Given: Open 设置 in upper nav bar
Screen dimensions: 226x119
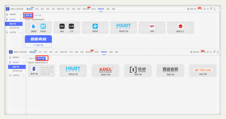Looking at the screenshot, I should [113, 9].
